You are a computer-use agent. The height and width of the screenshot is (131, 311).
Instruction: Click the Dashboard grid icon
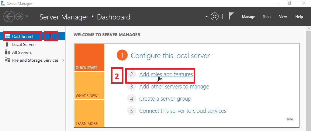[x=7, y=36]
